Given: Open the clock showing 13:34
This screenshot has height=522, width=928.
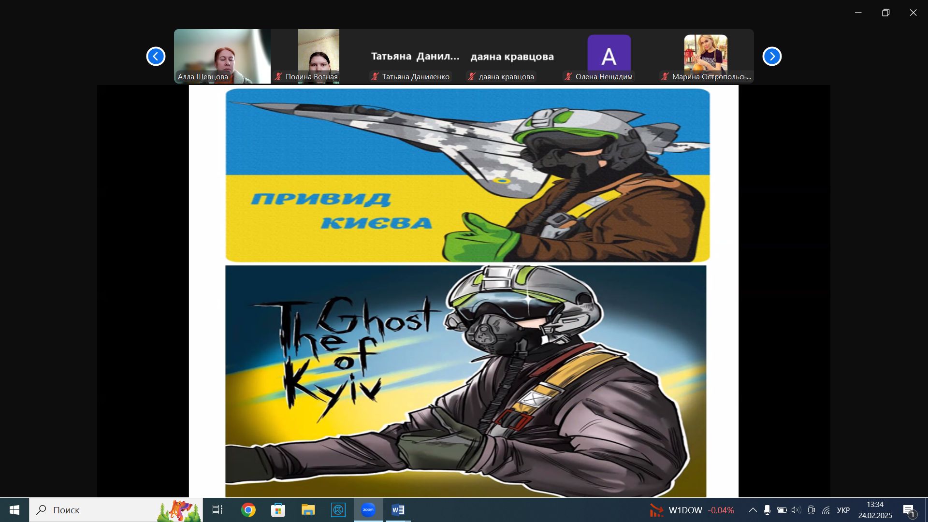Looking at the screenshot, I should click(x=875, y=510).
